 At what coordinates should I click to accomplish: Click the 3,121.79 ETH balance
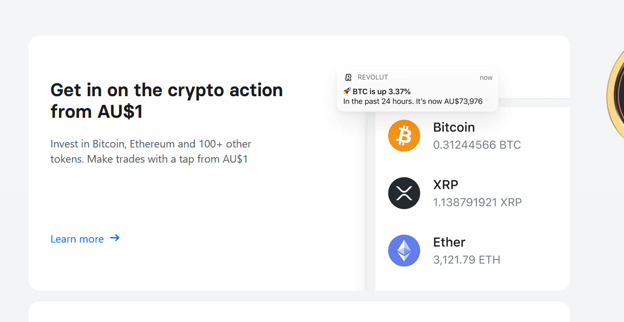tap(467, 260)
